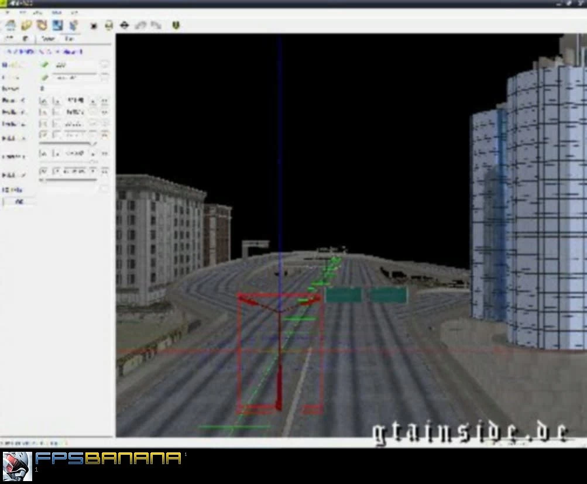Screen dimensions: 587x484
Task: Click the printer-like icon beside the black X
Action: click(x=109, y=25)
